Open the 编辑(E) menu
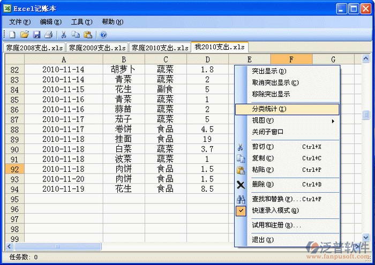 (x=51, y=22)
